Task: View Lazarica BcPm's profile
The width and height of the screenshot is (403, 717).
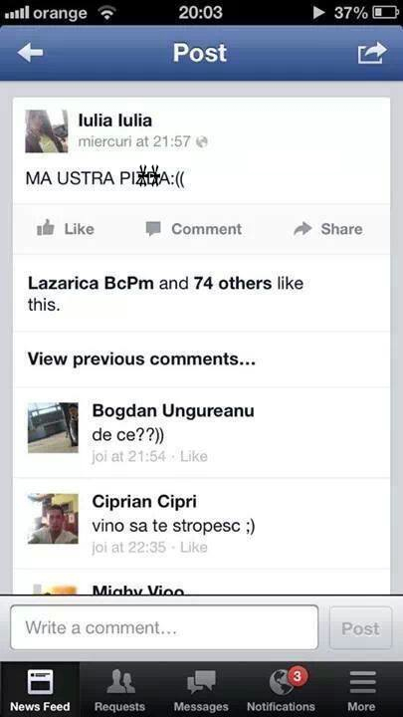Action: [91, 284]
